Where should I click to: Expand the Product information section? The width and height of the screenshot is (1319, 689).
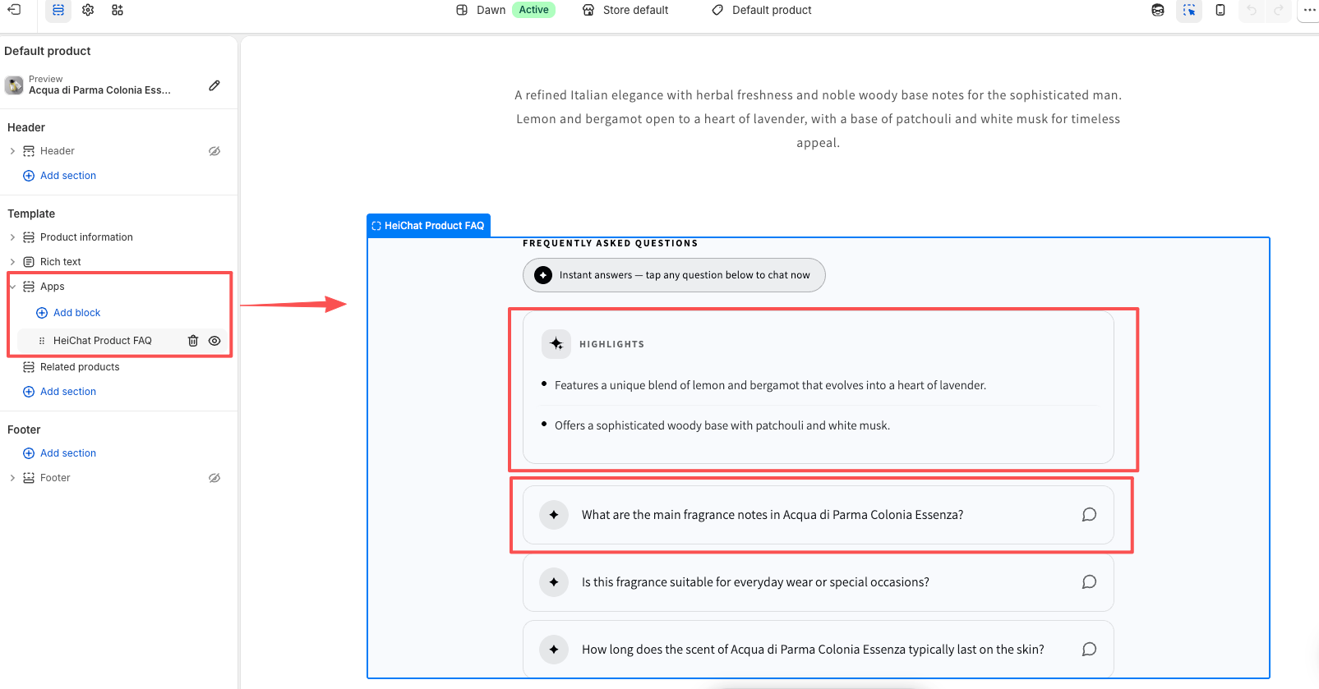[12, 237]
